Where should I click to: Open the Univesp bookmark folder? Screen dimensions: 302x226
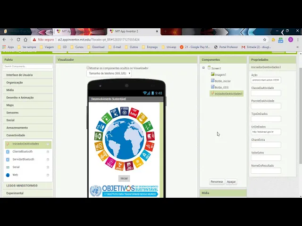[169, 47]
